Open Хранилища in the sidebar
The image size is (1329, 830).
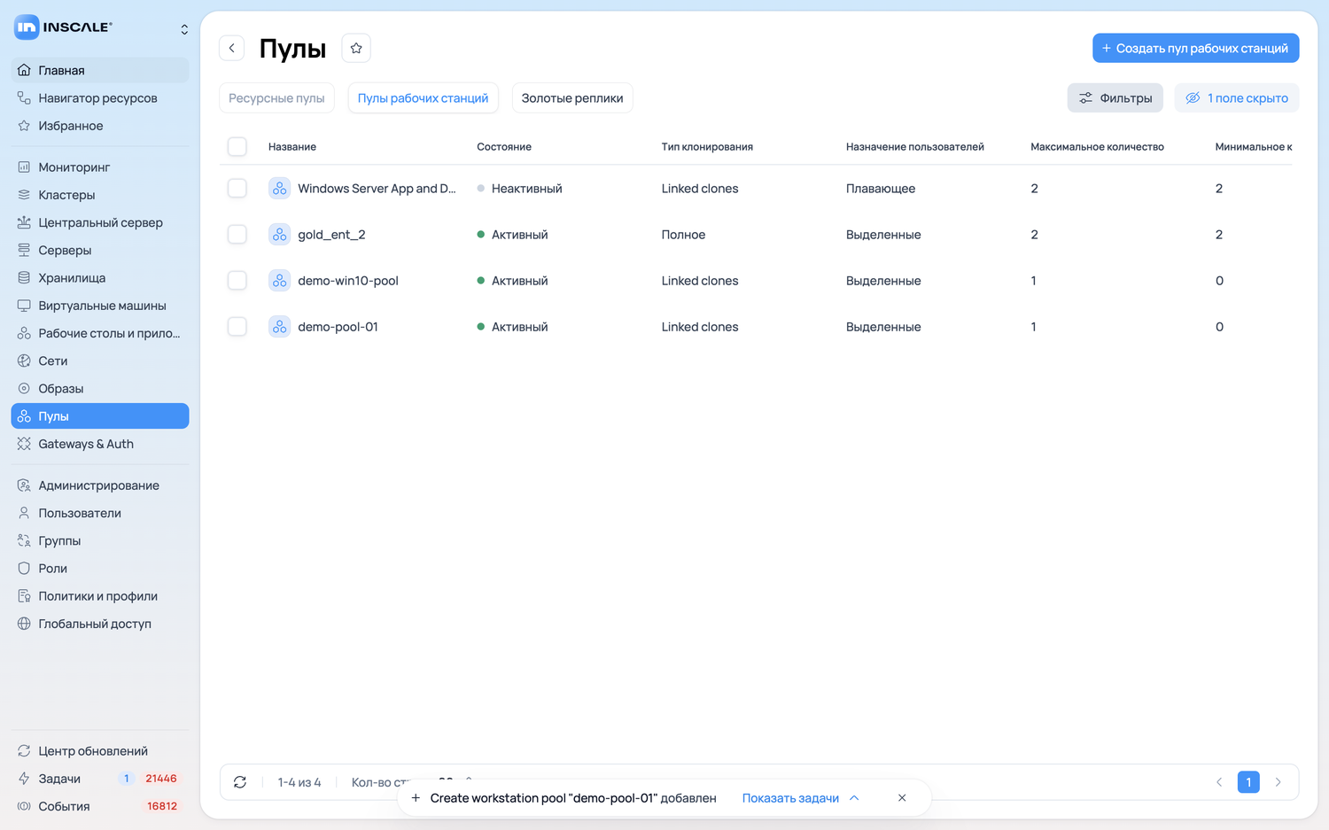[100, 278]
